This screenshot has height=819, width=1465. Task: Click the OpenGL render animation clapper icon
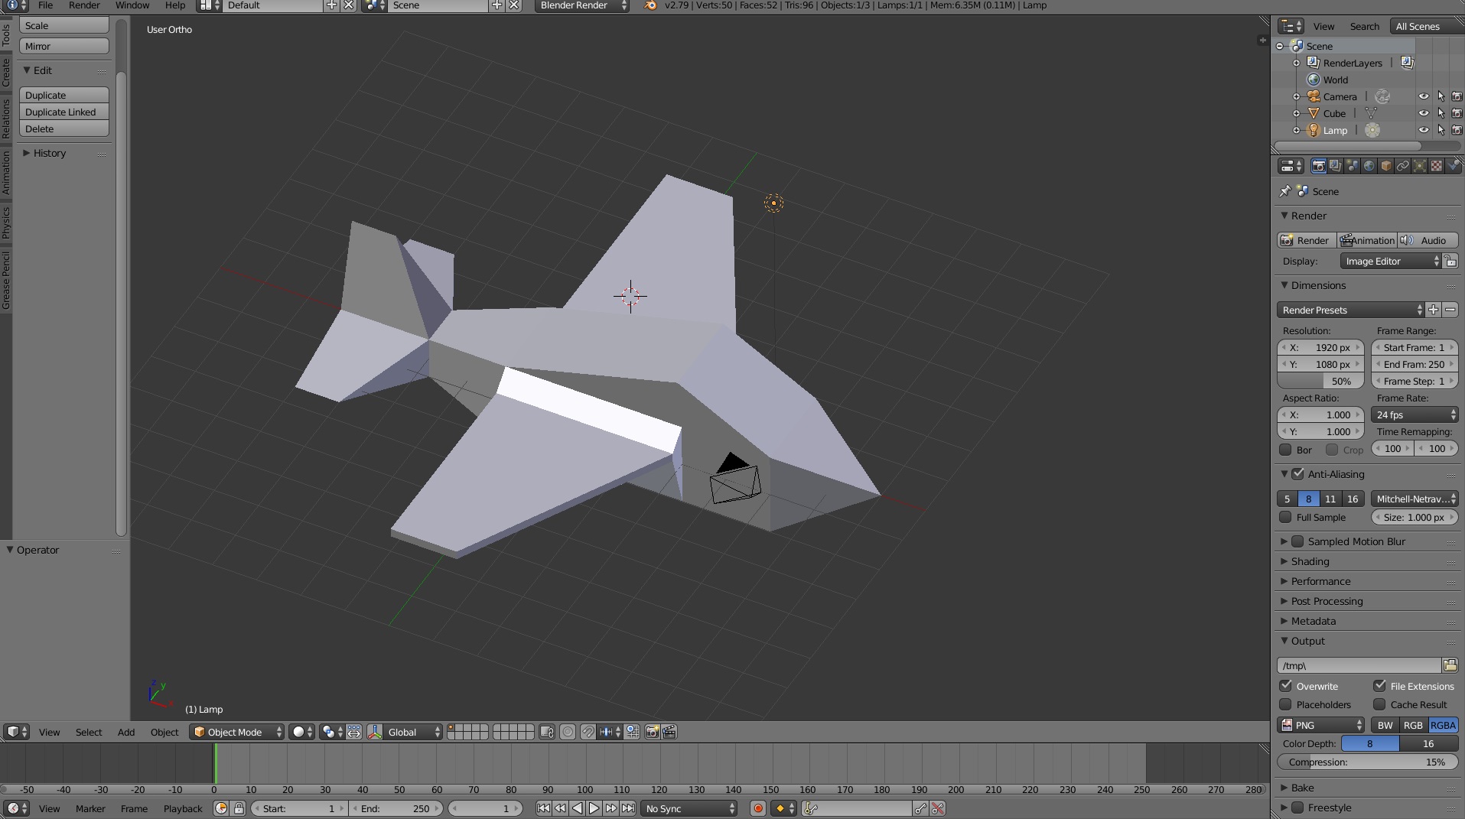tap(669, 732)
